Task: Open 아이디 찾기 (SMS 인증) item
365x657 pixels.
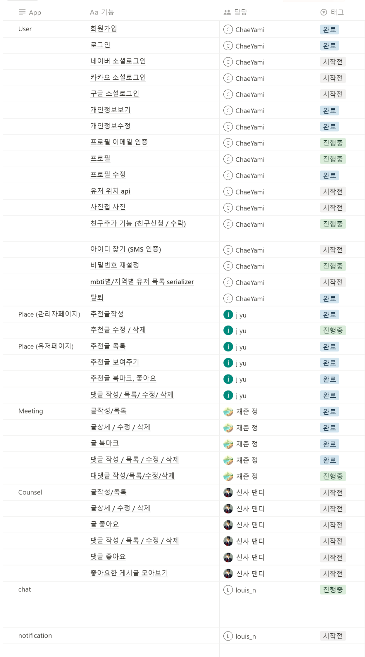Action: (x=126, y=249)
